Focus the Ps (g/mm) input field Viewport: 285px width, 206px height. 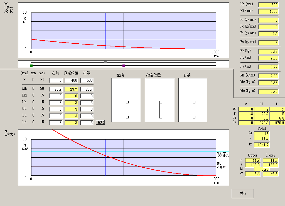click(x=268, y=43)
